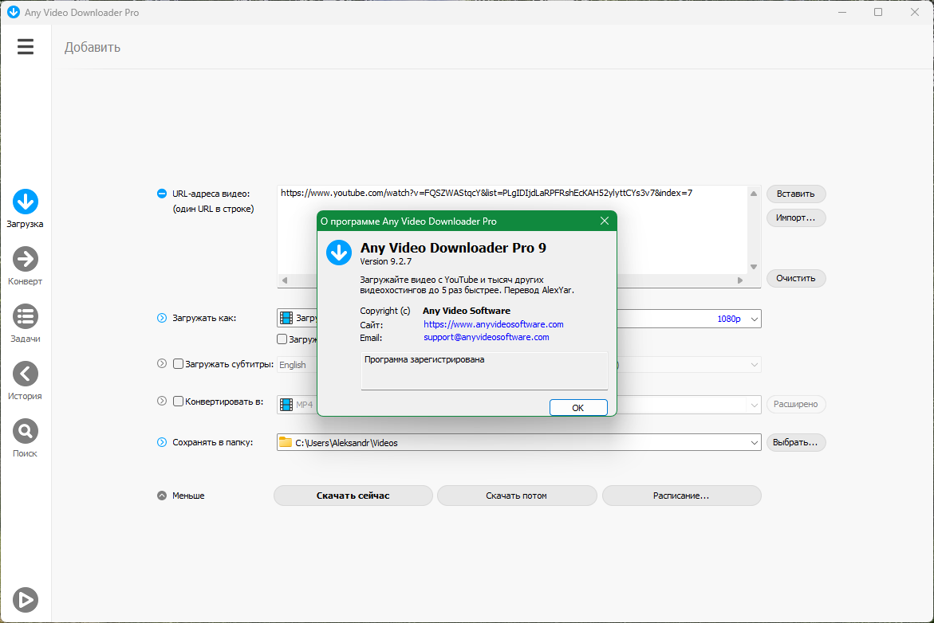Image resolution: width=934 pixels, height=623 pixels.
Task: Toggle the checkbox below Загружать как field
Action: click(282, 339)
